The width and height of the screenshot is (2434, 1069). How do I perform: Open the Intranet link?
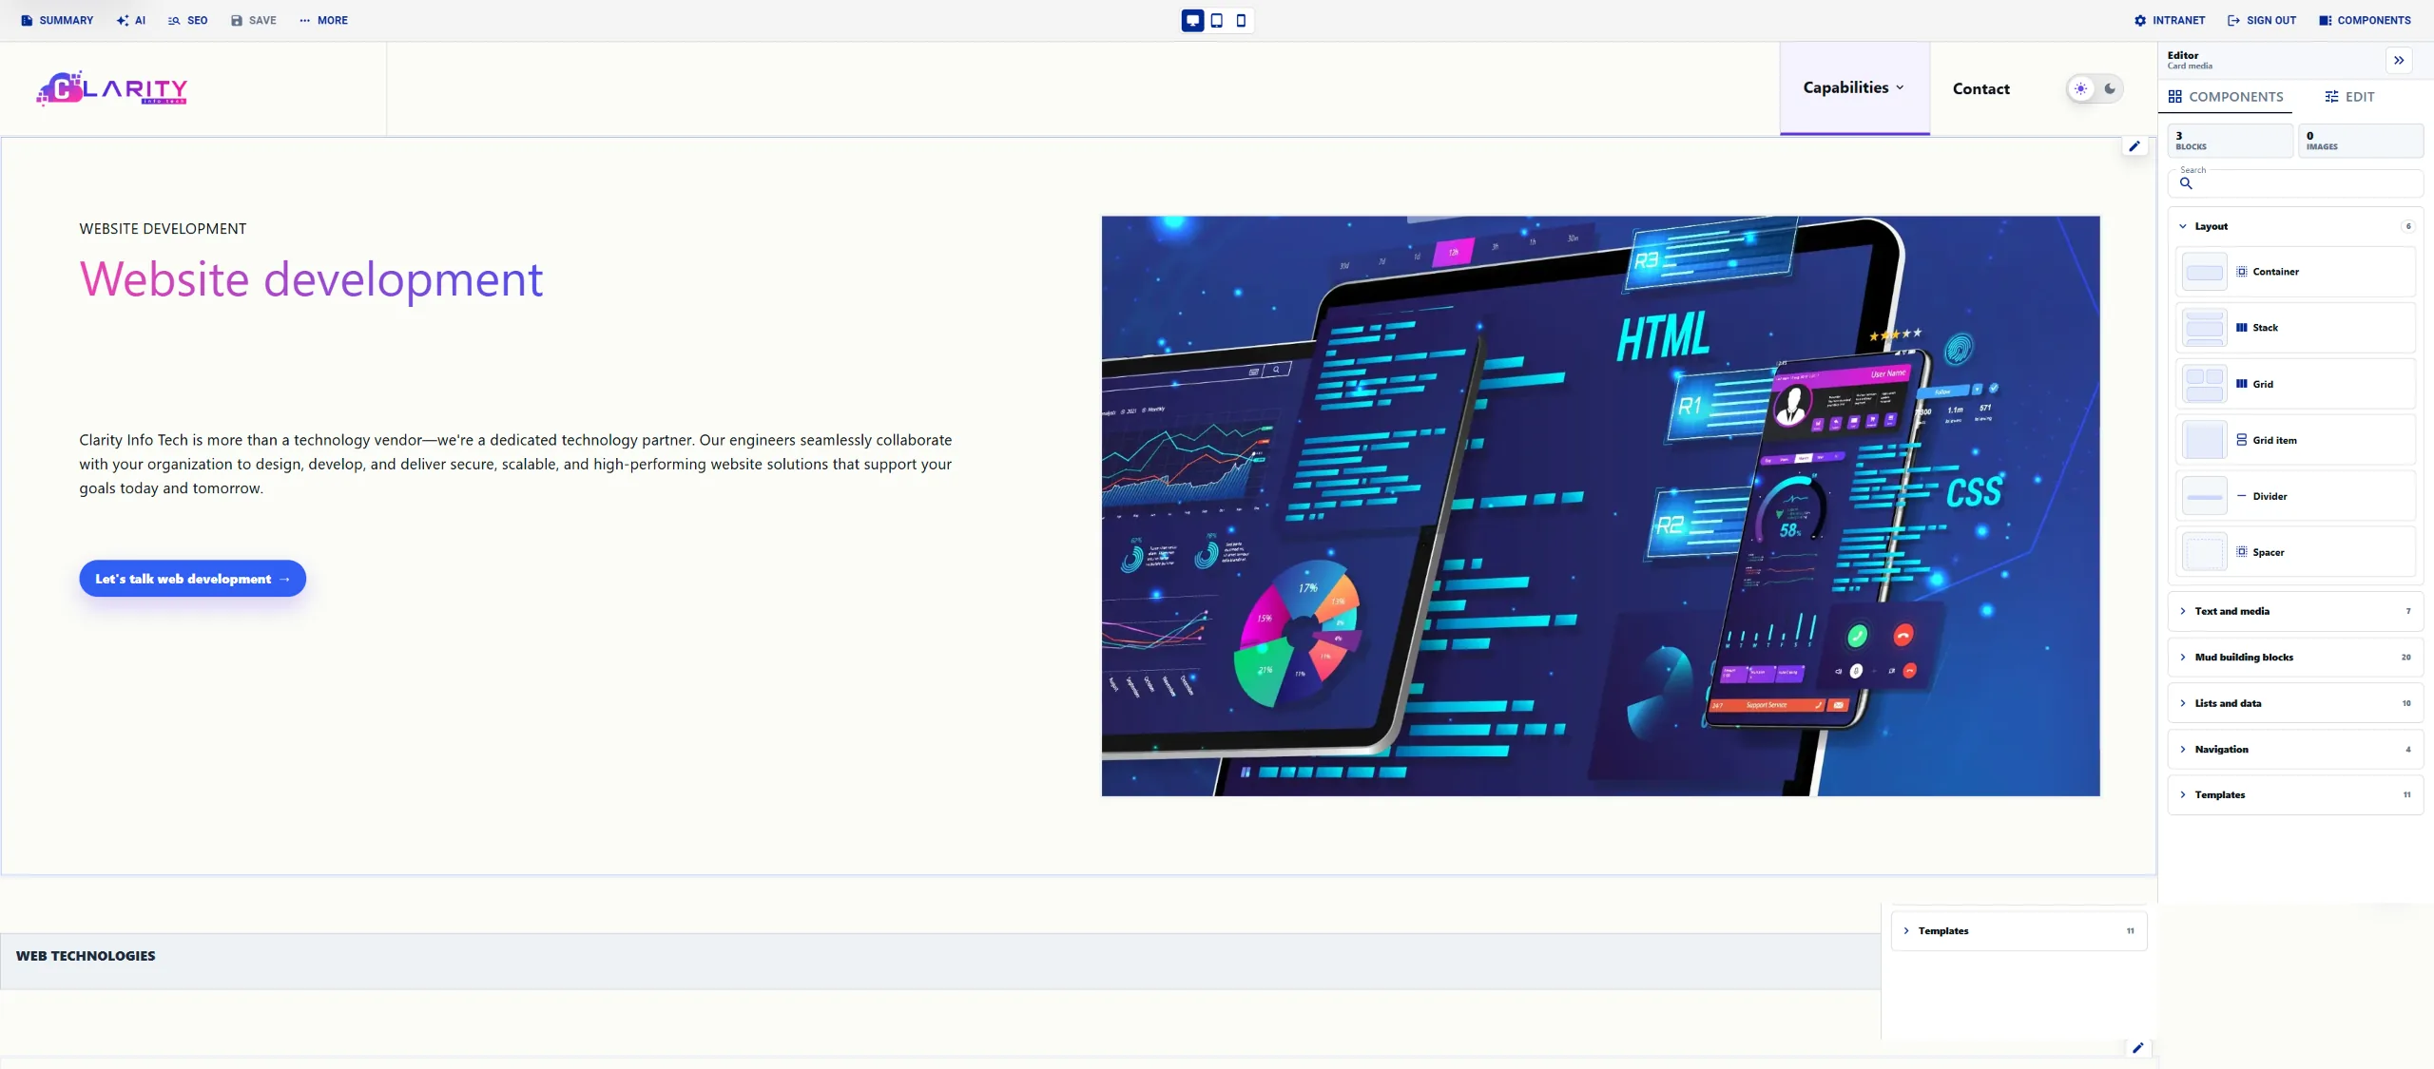(x=2169, y=20)
